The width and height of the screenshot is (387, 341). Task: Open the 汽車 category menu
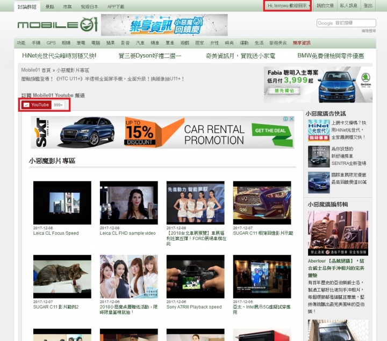pyautogui.click(x=140, y=43)
